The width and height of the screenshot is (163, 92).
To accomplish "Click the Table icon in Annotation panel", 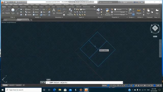I will (64, 15).
